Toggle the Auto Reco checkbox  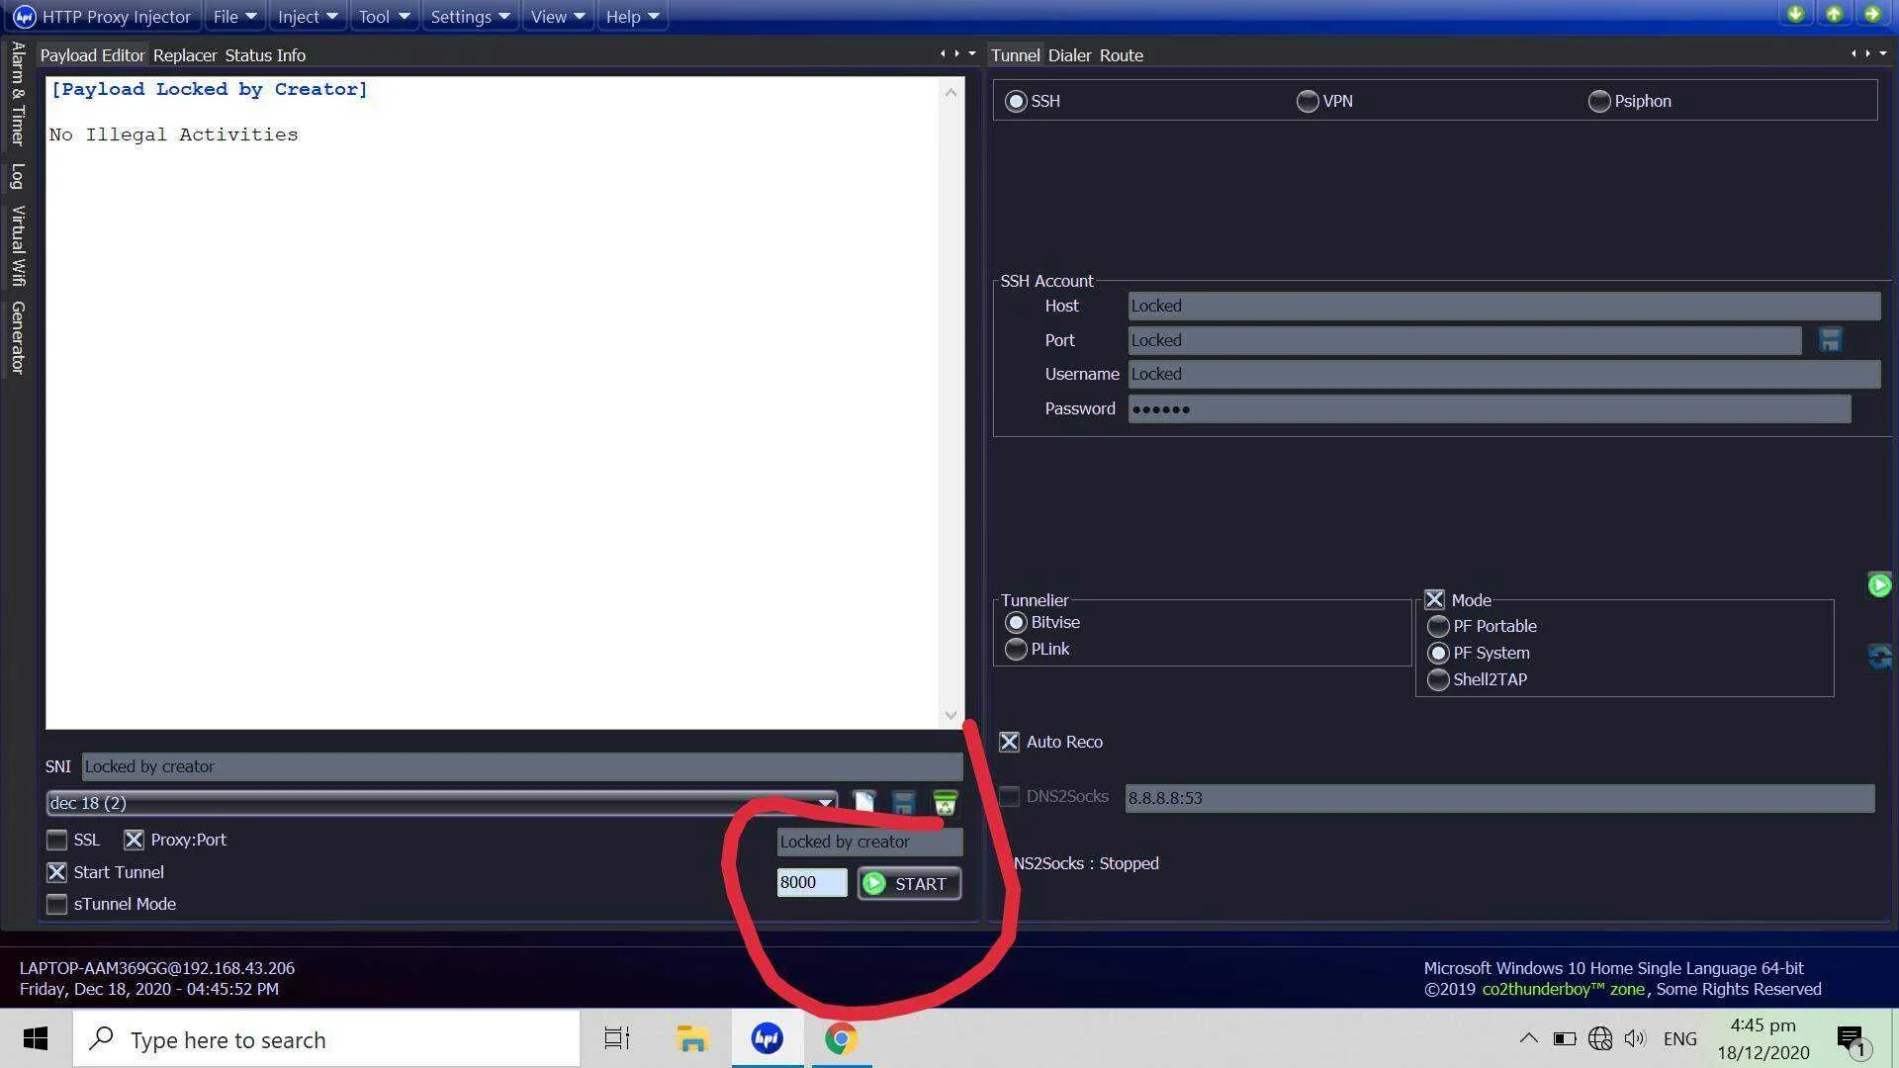point(1009,742)
